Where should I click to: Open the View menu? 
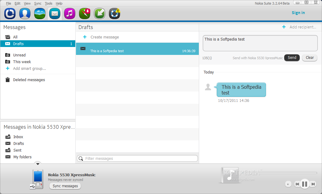point(27,3)
